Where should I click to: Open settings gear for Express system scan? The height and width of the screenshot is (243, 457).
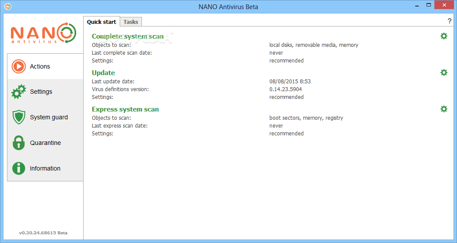[x=444, y=109]
